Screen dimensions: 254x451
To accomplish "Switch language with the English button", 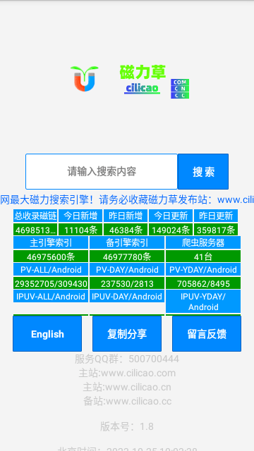I will [x=47, y=333].
